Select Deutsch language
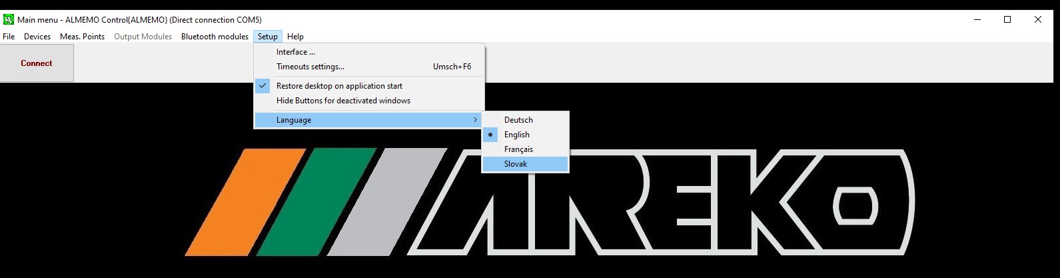The height and width of the screenshot is (278, 1060). (525, 120)
